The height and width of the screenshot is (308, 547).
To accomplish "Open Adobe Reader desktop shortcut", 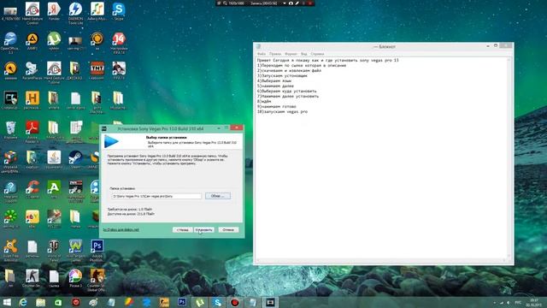I will click(32, 132).
